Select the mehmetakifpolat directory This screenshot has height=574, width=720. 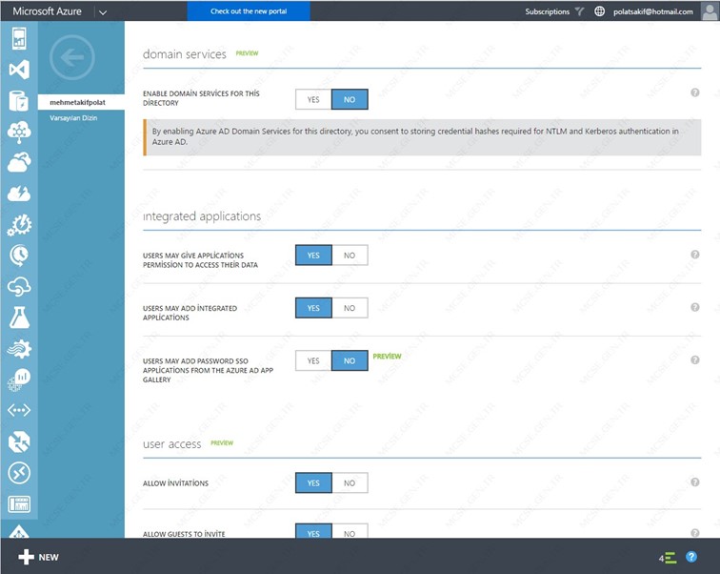(81, 102)
